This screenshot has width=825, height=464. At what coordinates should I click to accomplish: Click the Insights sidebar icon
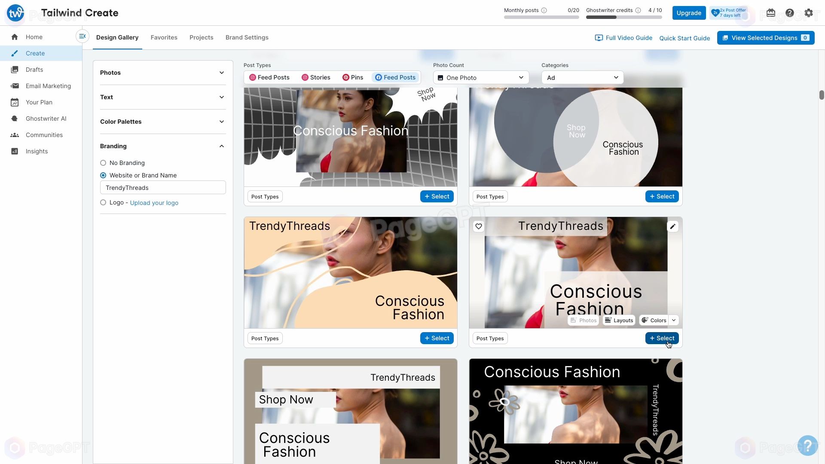pyautogui.click(x=14, y=151)
